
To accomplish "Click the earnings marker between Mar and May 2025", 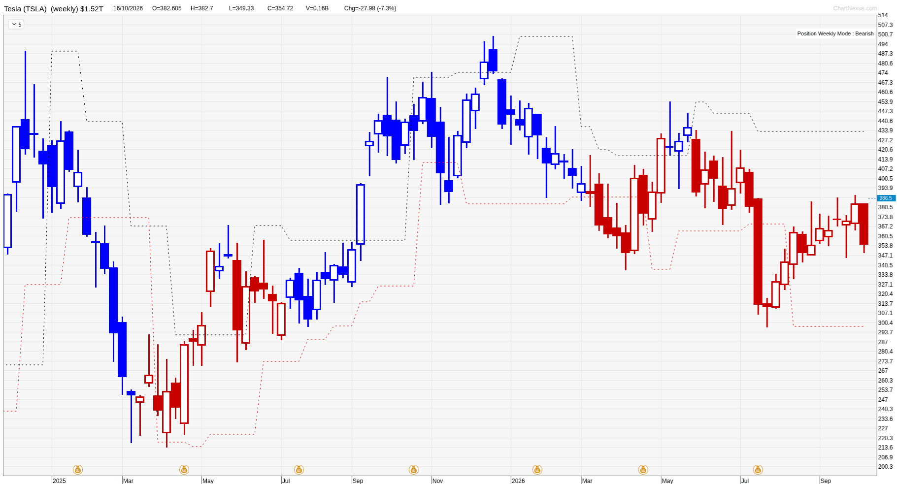I will point(184,470).
